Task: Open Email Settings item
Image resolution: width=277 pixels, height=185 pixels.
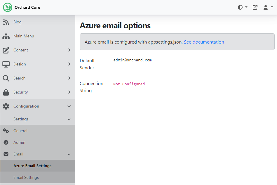Action: click(26, 177)
